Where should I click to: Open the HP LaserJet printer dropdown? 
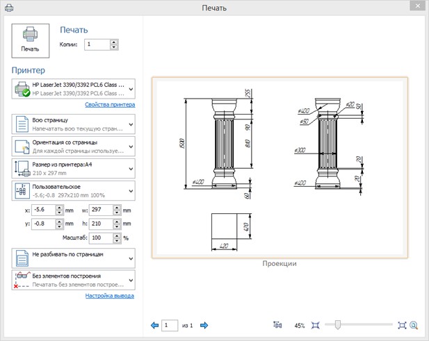(131, 89)
